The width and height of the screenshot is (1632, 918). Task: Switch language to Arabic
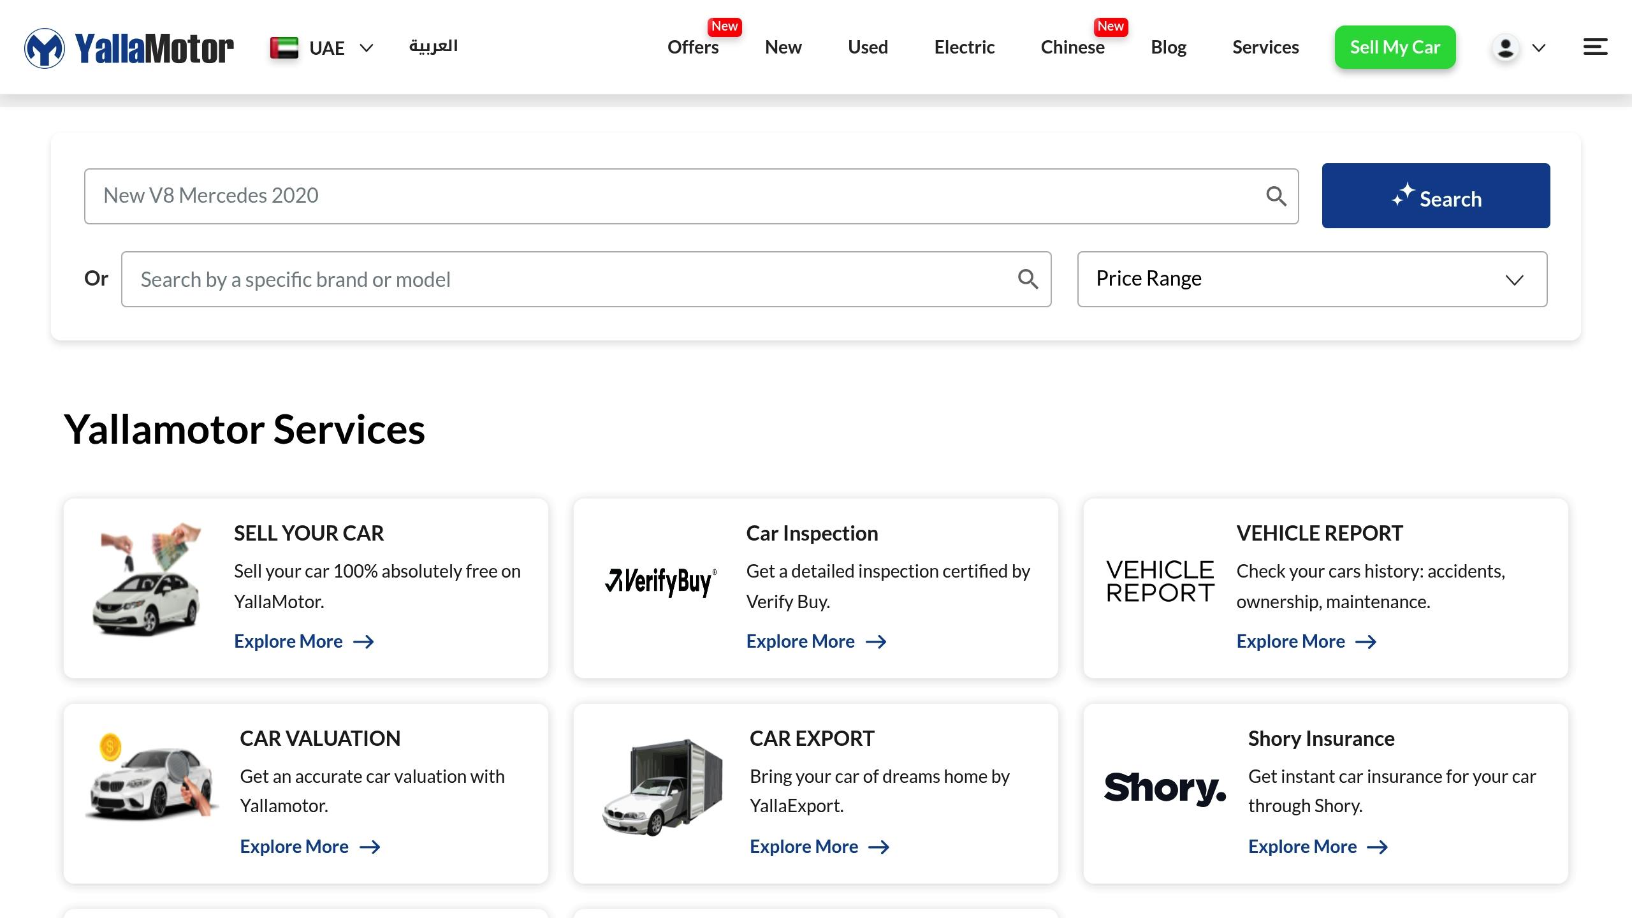click(433, 47)
